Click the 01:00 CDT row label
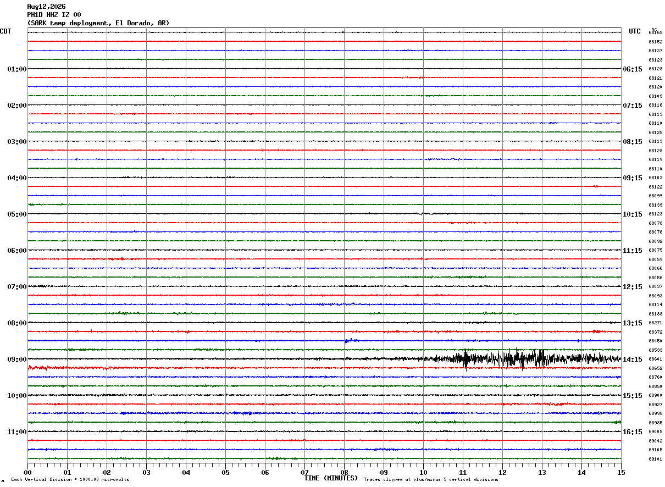Image resolution: width=665 pixels, height=487 pixels. tap(16, 69)
